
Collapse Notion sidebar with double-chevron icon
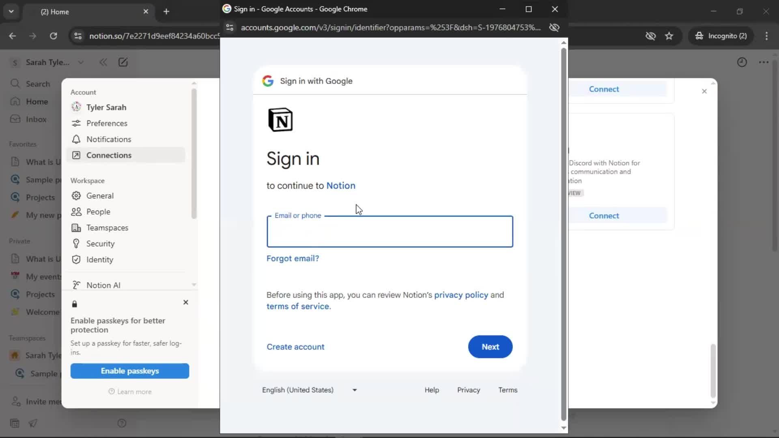[103, 62]
